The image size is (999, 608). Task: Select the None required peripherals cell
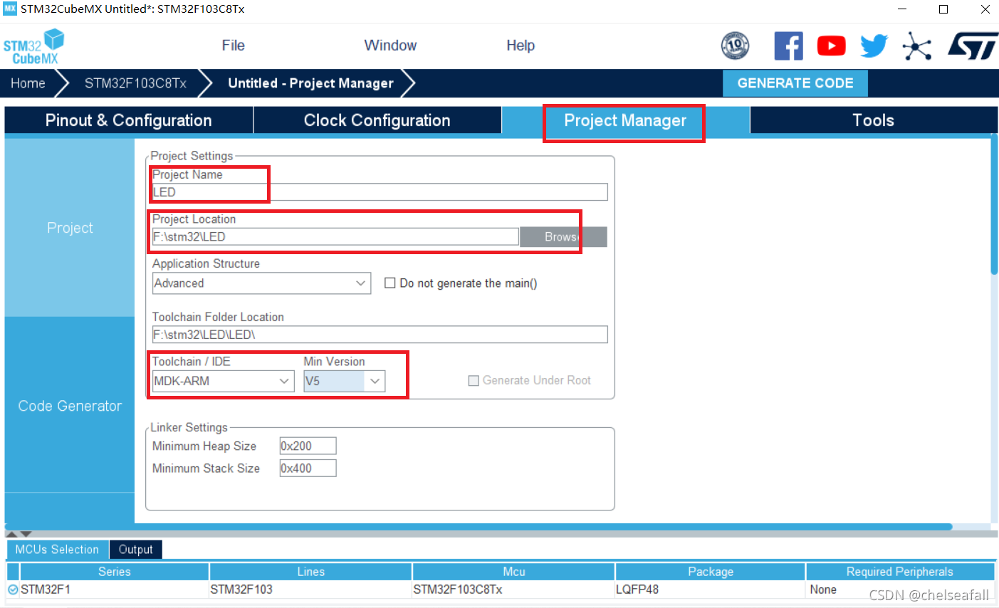(900, 589)
